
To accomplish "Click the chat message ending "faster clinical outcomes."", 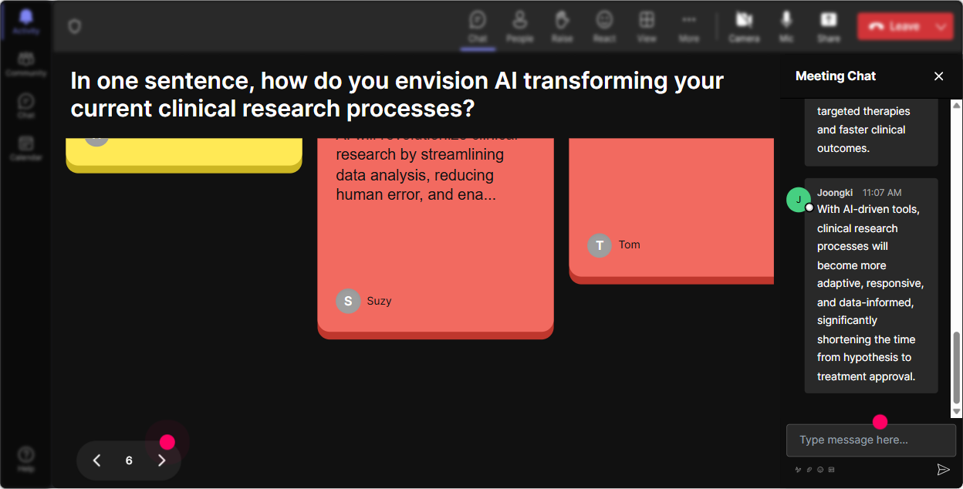I will [871, 131].
